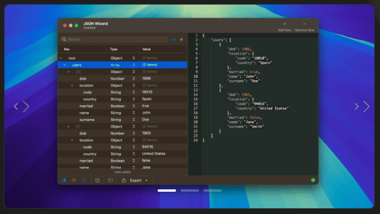Screen dimensions: 380x214
Task: Select the true value cell
Action: [x=146, y=106]
